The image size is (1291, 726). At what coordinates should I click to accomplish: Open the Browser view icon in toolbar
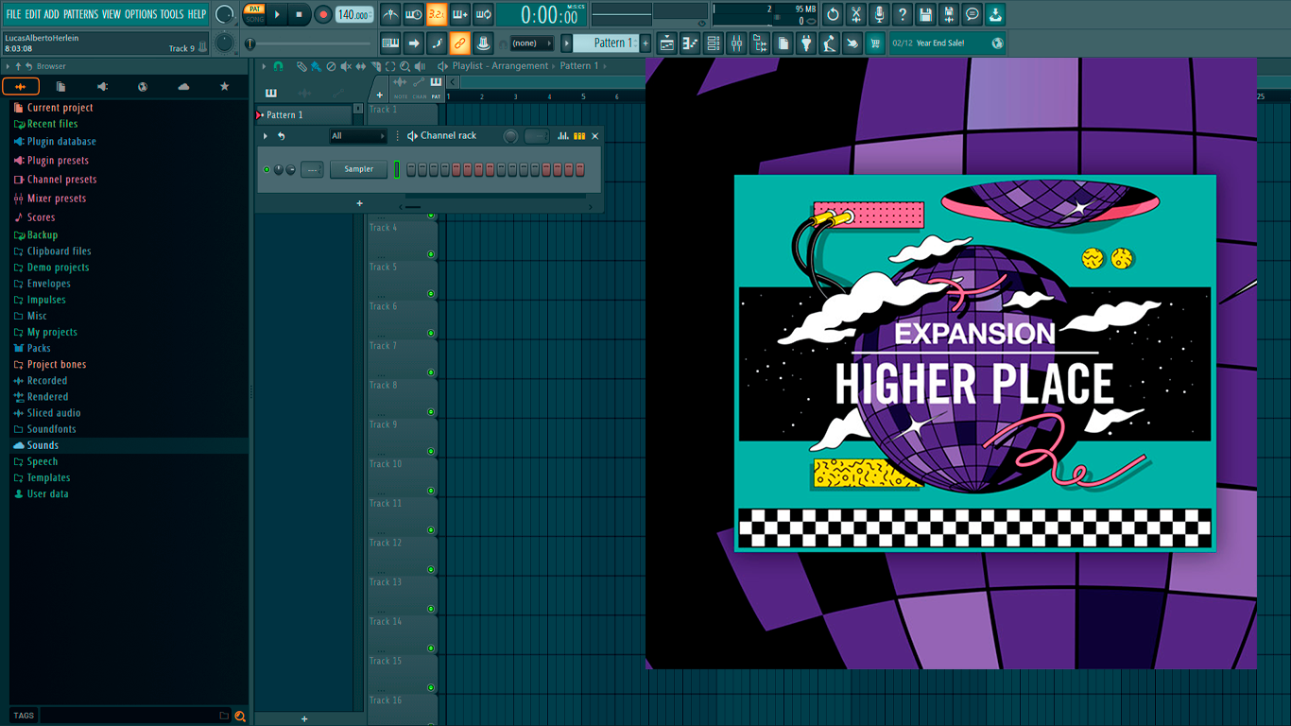click(x=760, y=43)
